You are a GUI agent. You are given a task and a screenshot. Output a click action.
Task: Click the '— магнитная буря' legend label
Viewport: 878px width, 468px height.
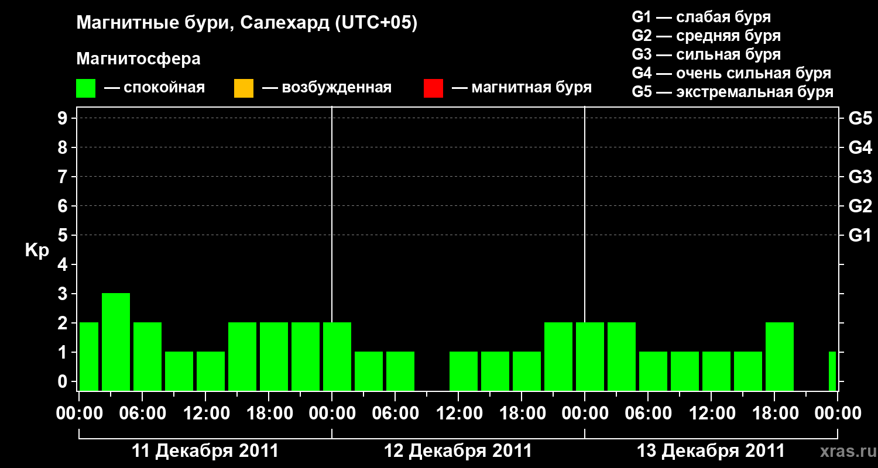tap(522, 88)
